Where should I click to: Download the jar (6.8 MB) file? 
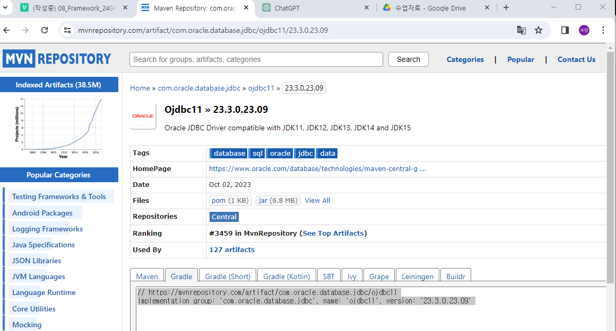[277, 200]
